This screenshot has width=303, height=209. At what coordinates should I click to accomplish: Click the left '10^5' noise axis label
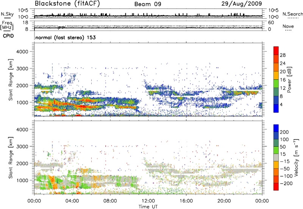[23, 11]
